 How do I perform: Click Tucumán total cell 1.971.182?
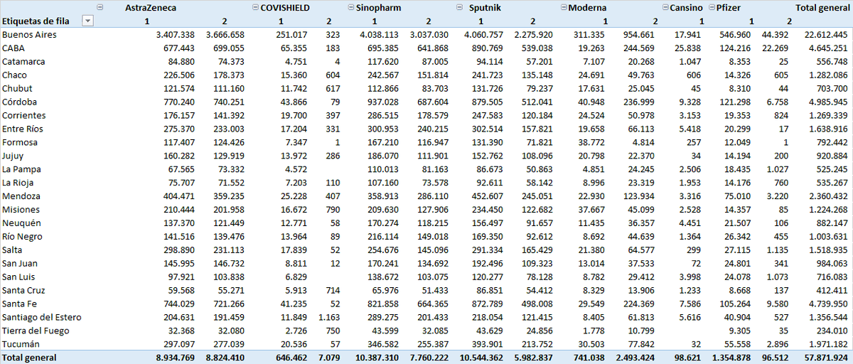[830, 344]
